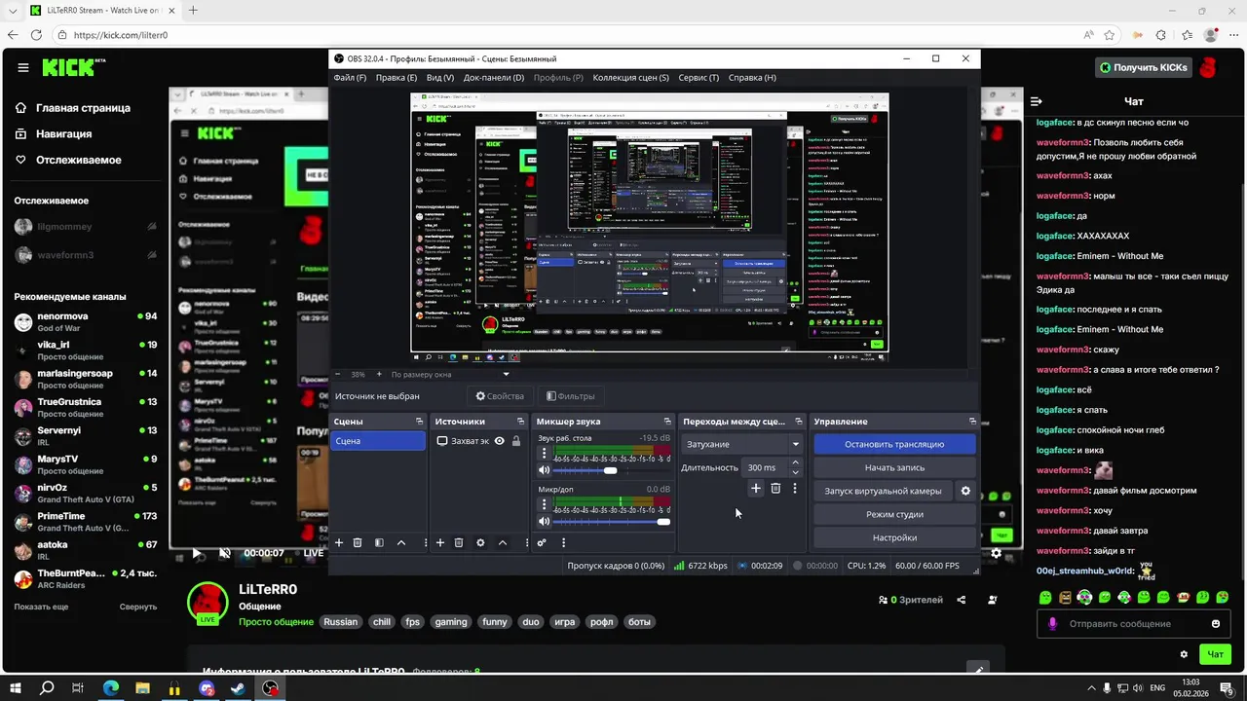The image size is (1247, 701).
Task: Open Kick player settings gear
Action: pyautogui.click(x=996, y=553)
